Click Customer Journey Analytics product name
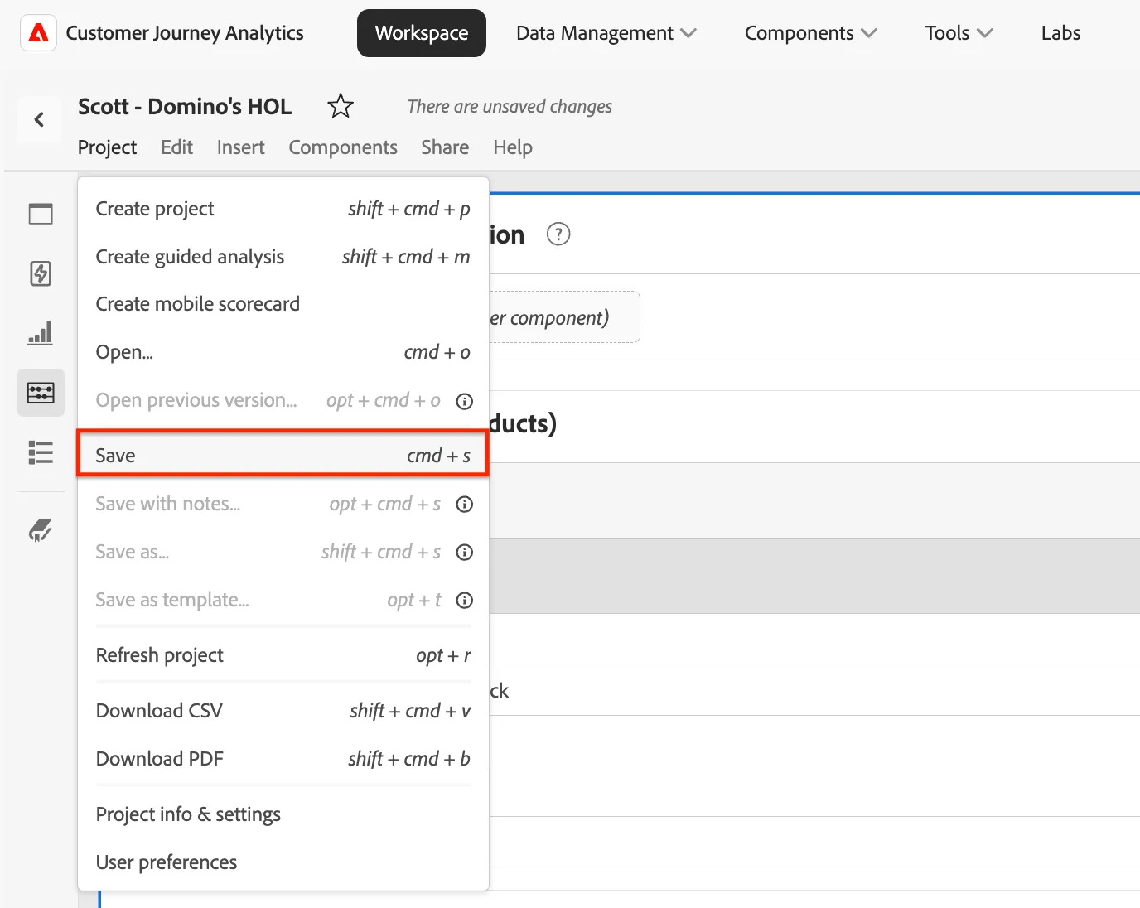This screenshot has width=1140, height=908. coord(185,33)
